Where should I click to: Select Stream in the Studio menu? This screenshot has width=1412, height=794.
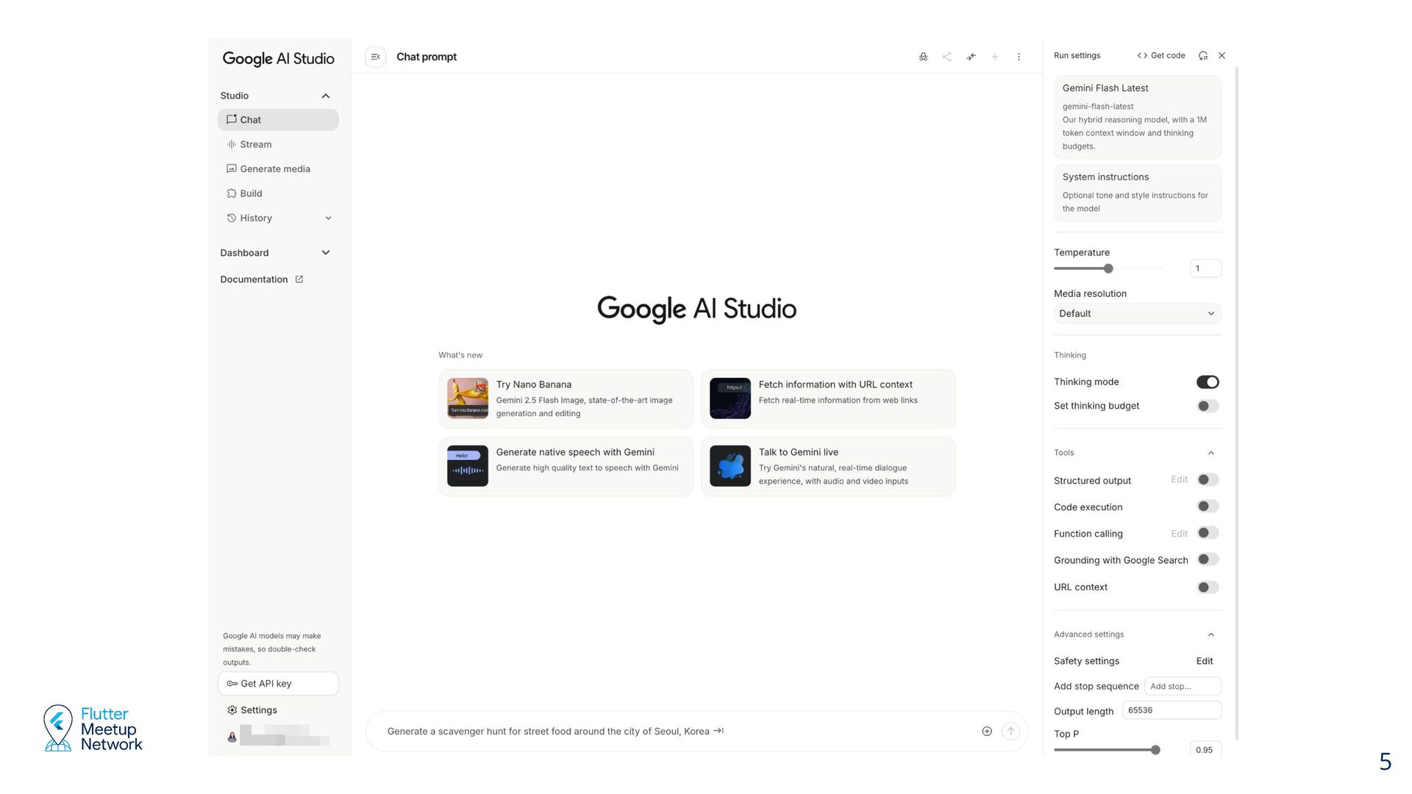(x=255, y=144)
